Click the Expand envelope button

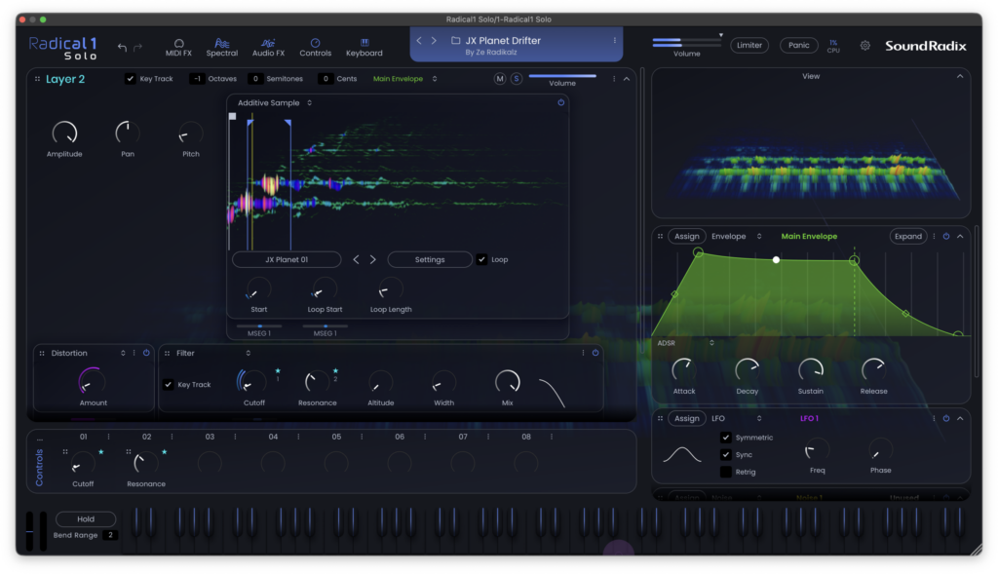click(907, 236)
